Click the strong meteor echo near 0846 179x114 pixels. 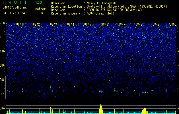tap(101, 91)
